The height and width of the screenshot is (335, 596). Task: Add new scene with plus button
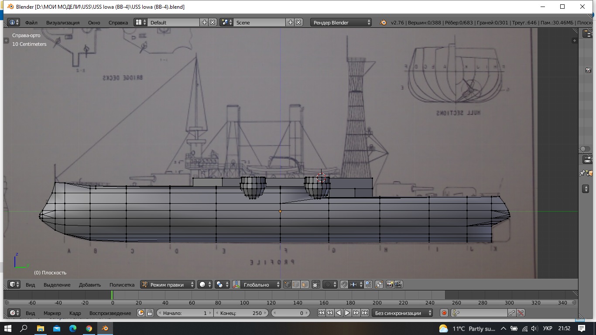[290, 23]
